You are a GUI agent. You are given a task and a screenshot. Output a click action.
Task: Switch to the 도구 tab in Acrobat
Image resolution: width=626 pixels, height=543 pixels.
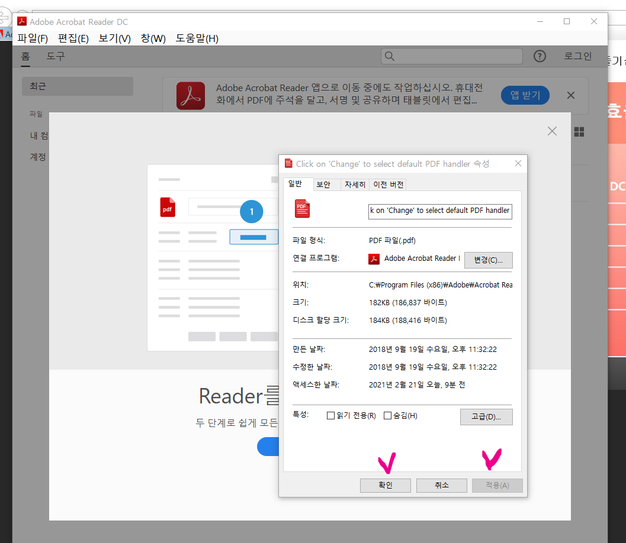(x=56, y=56)
